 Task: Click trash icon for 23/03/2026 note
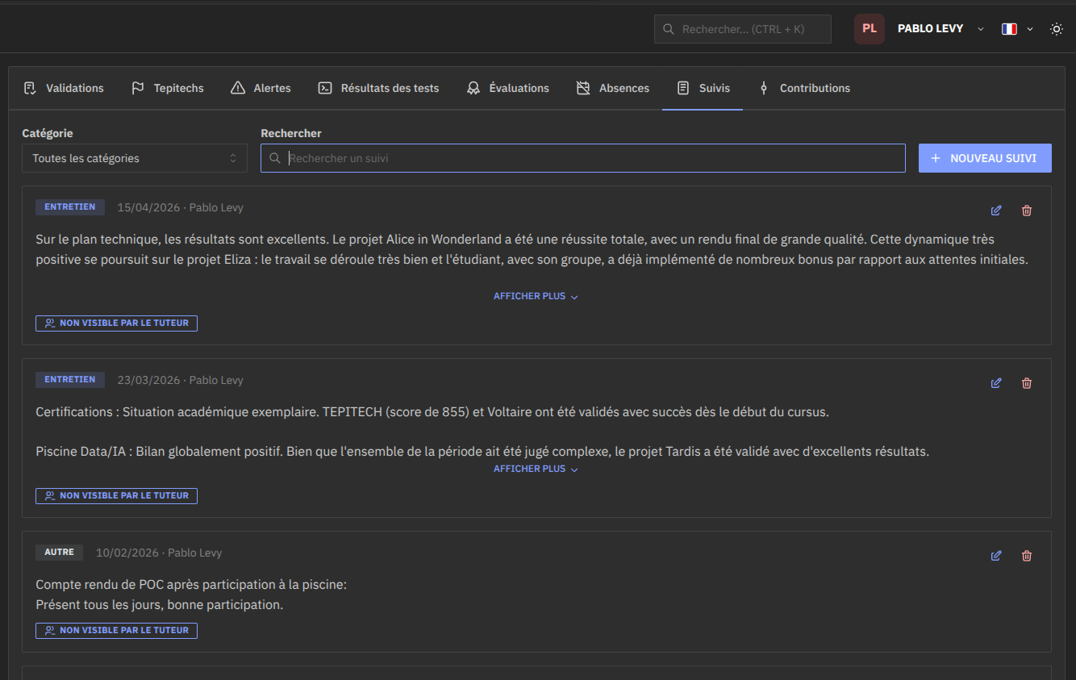(1027, 383)
